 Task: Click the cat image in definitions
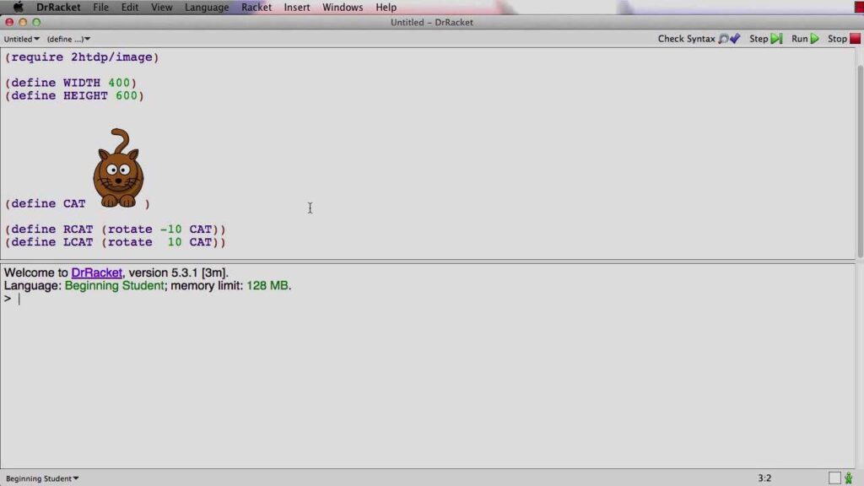(118, 168)
